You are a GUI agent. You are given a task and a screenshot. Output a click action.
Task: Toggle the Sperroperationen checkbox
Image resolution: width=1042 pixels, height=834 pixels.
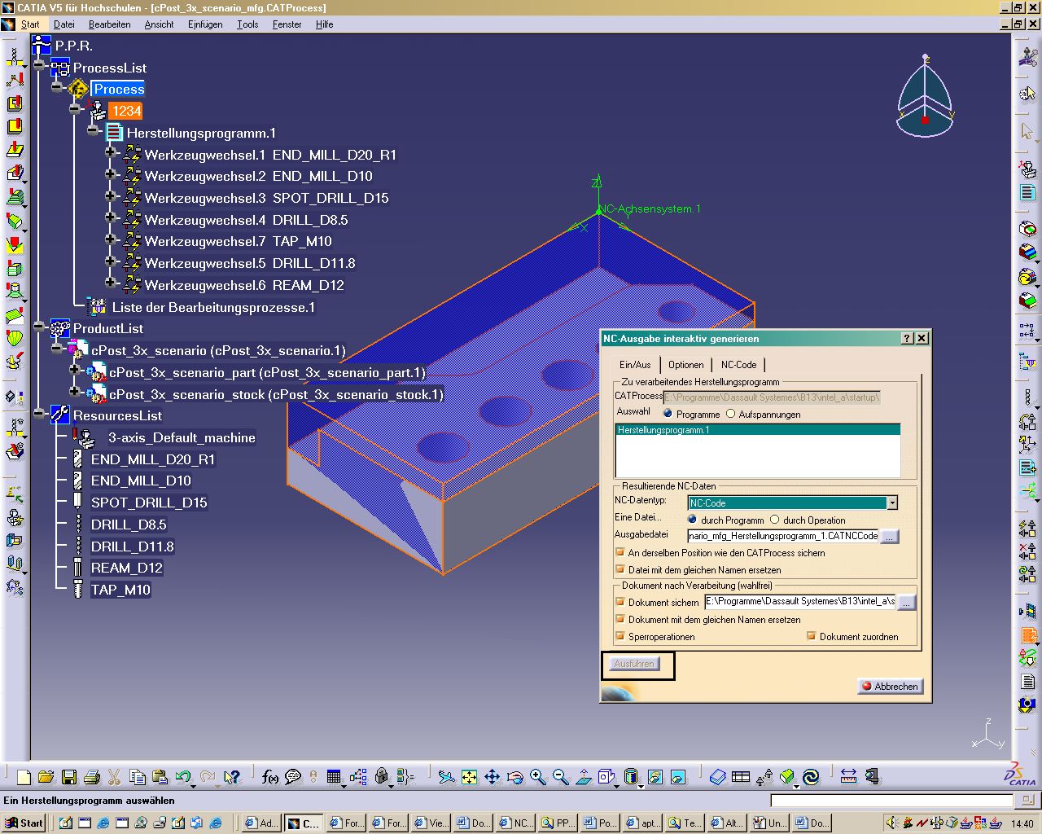620,636
